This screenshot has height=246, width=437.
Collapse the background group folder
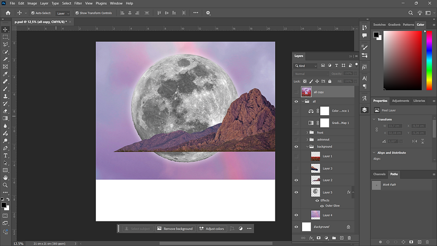(307, 146)
